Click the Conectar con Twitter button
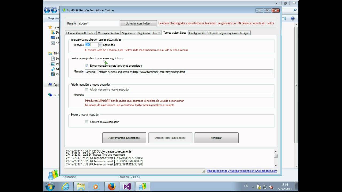Screen dimensions: 342x192 click(x=138, y=23)
